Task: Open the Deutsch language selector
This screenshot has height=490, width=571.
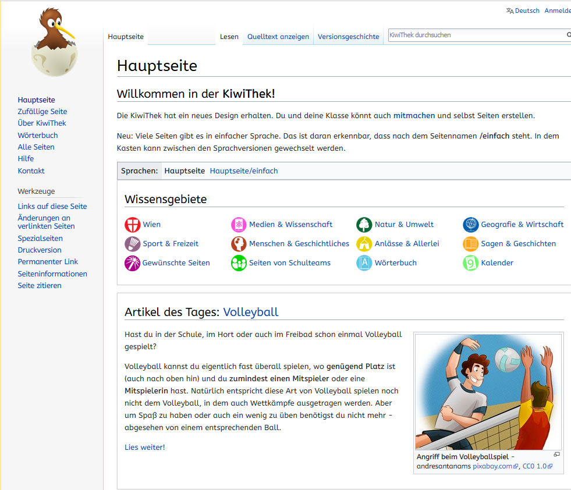Action: coord(527,11)
